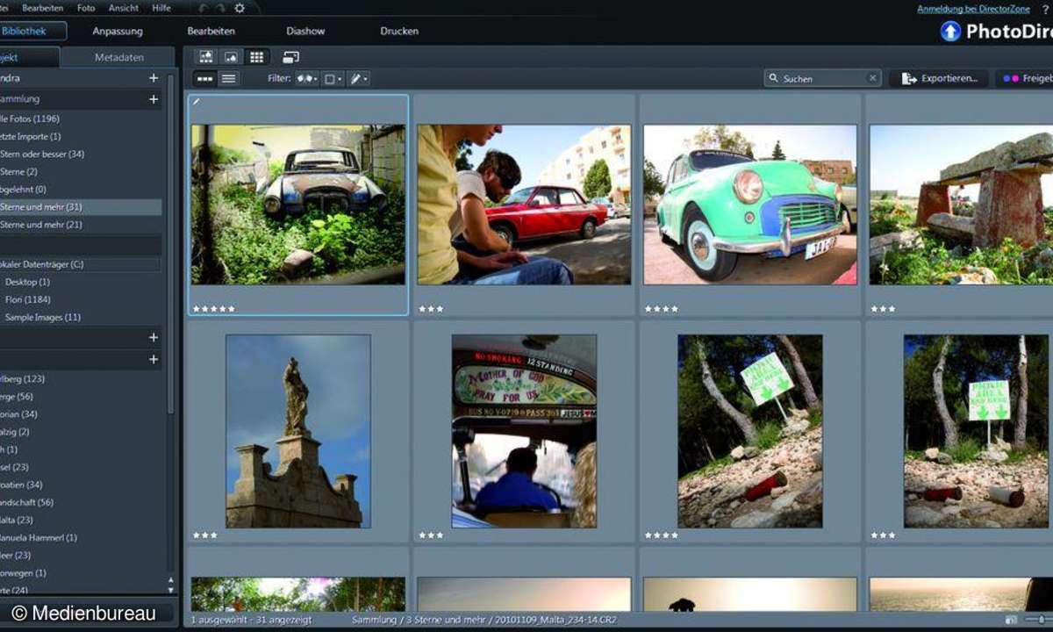
Task: Switch to the Anpassung module tab
Action: pos(118,31)
